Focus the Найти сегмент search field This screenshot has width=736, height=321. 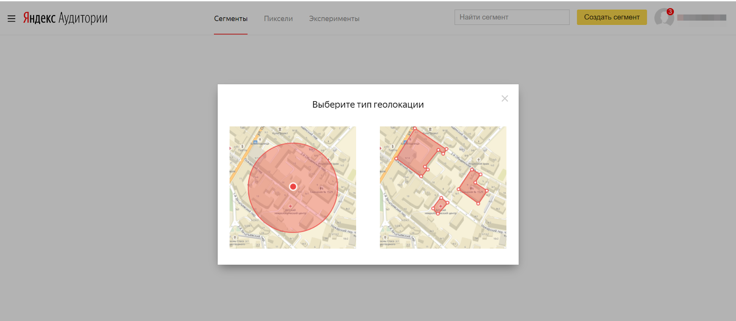(x=512, y=17)
